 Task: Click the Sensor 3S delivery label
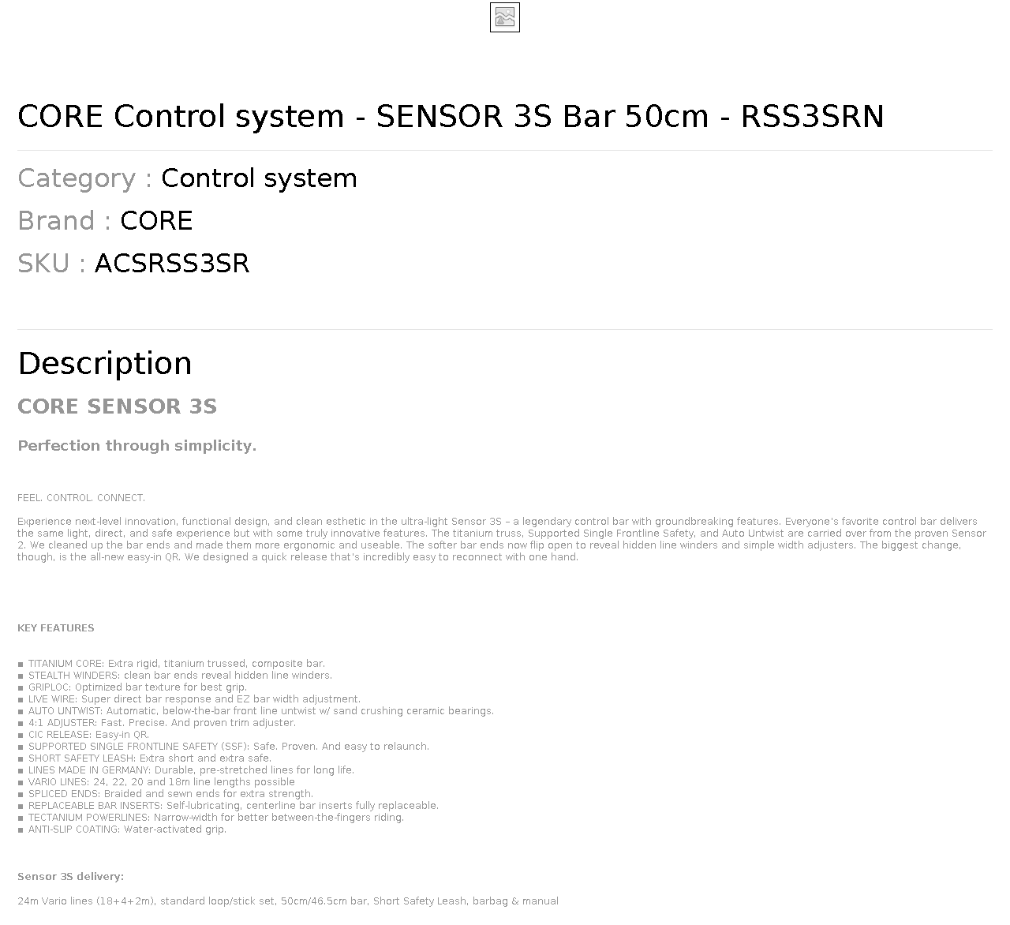(x=71, y=877)
